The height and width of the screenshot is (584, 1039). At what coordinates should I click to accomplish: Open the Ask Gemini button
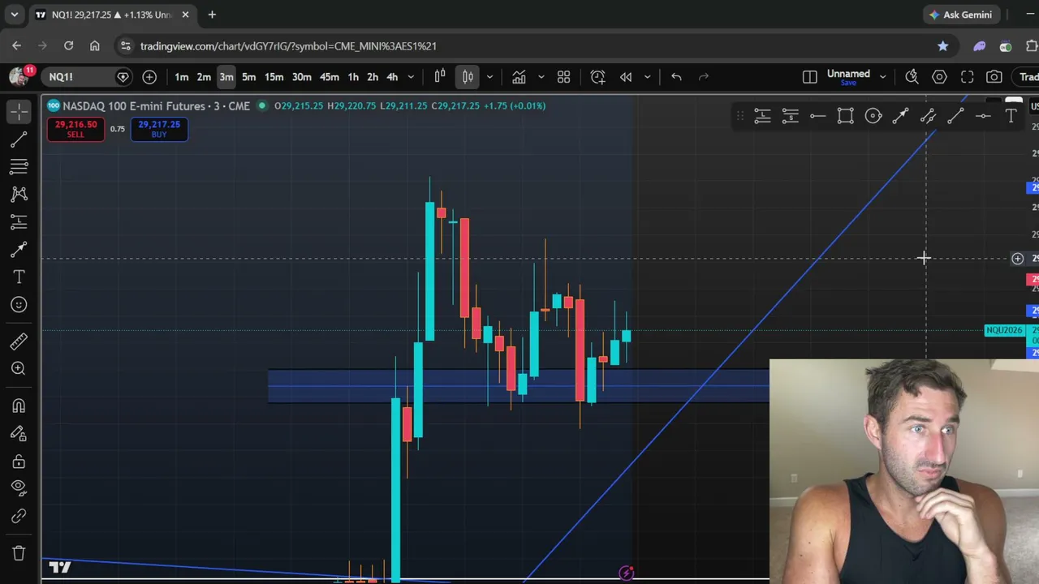(960, 15)
